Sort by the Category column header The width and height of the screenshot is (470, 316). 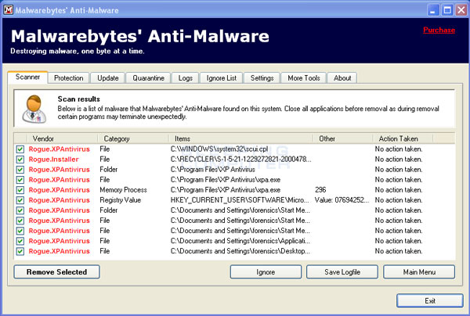pyautogui.click(x=133, y=138)
